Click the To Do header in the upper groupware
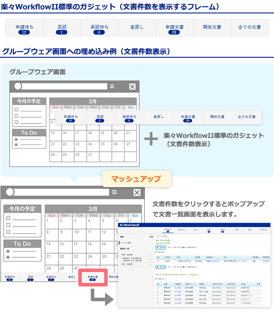The width and height of the screenshot is (274, 316). point(29,132)
